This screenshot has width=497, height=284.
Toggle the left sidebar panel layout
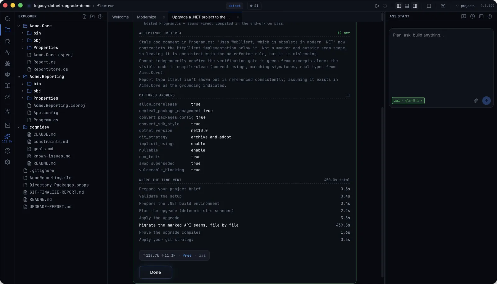pyautogui.click(x=399, y=6)
